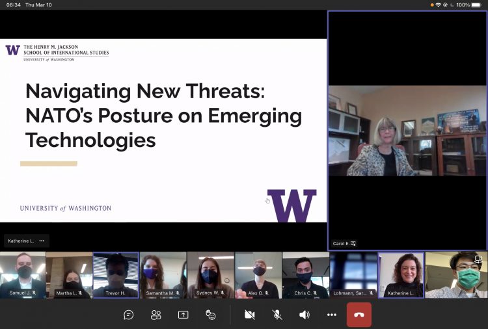Open the reactions and raise hand icon
Viewport: 488px width, 329px height.
tap(211, 315)
